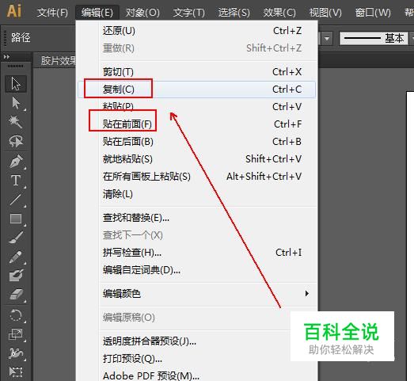Viewport: 414px width, 381px height.
Task: Open dropdown arrow left of 基本 stroke
Action: coord(327,38)
